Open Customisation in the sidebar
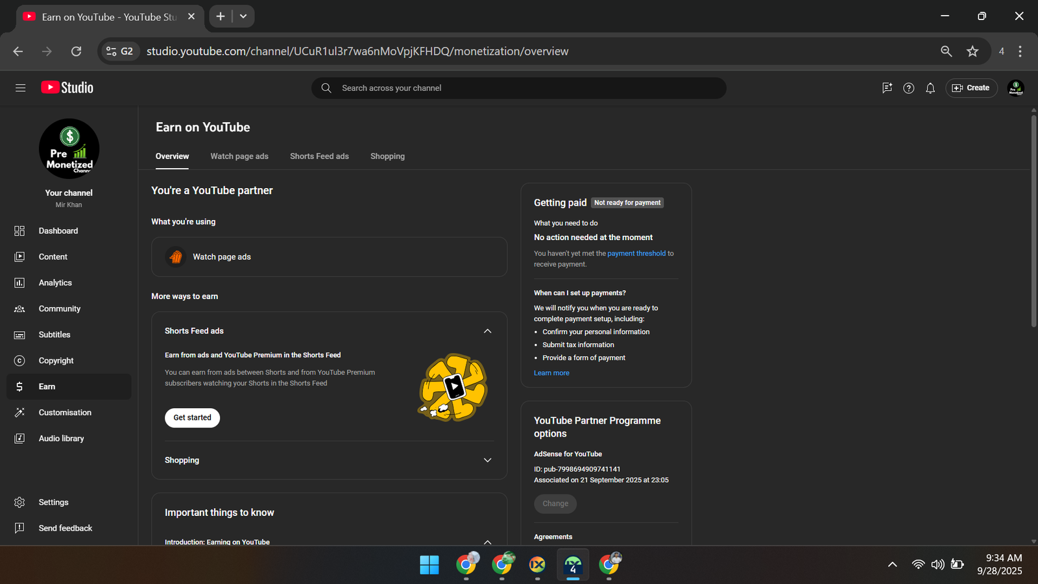This screenshot has height=584, width=1038. (x=65, y=413)
